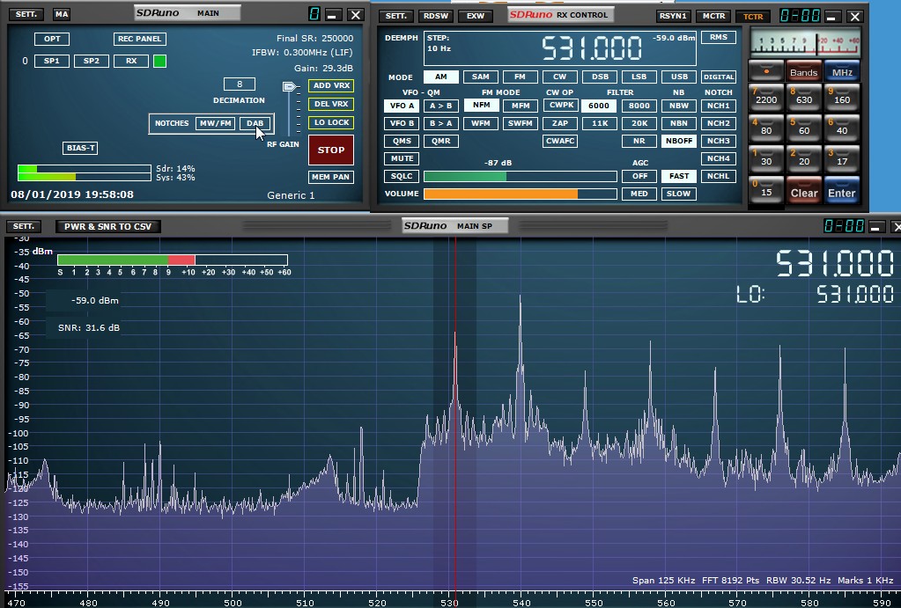This screenshot has height=608, width=901.
Task: Click the Clear keypad button
Action: [803, 190]
